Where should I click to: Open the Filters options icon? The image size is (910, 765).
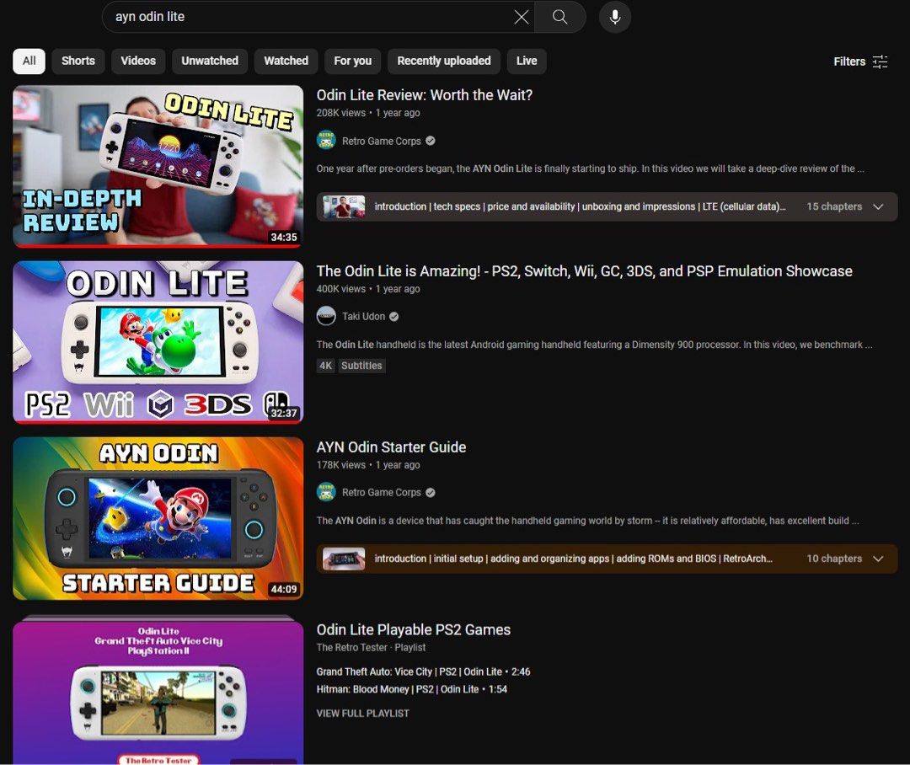pos(880,62)
